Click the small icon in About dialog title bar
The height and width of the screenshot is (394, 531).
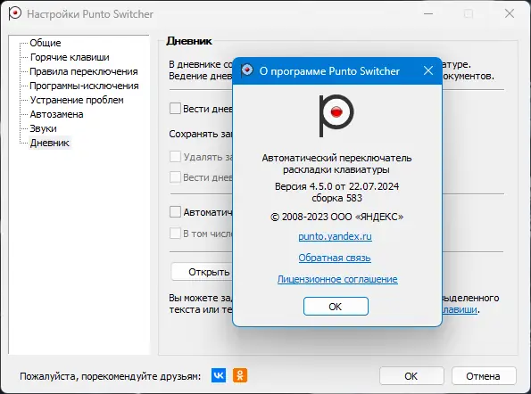(x=247, y=70)
